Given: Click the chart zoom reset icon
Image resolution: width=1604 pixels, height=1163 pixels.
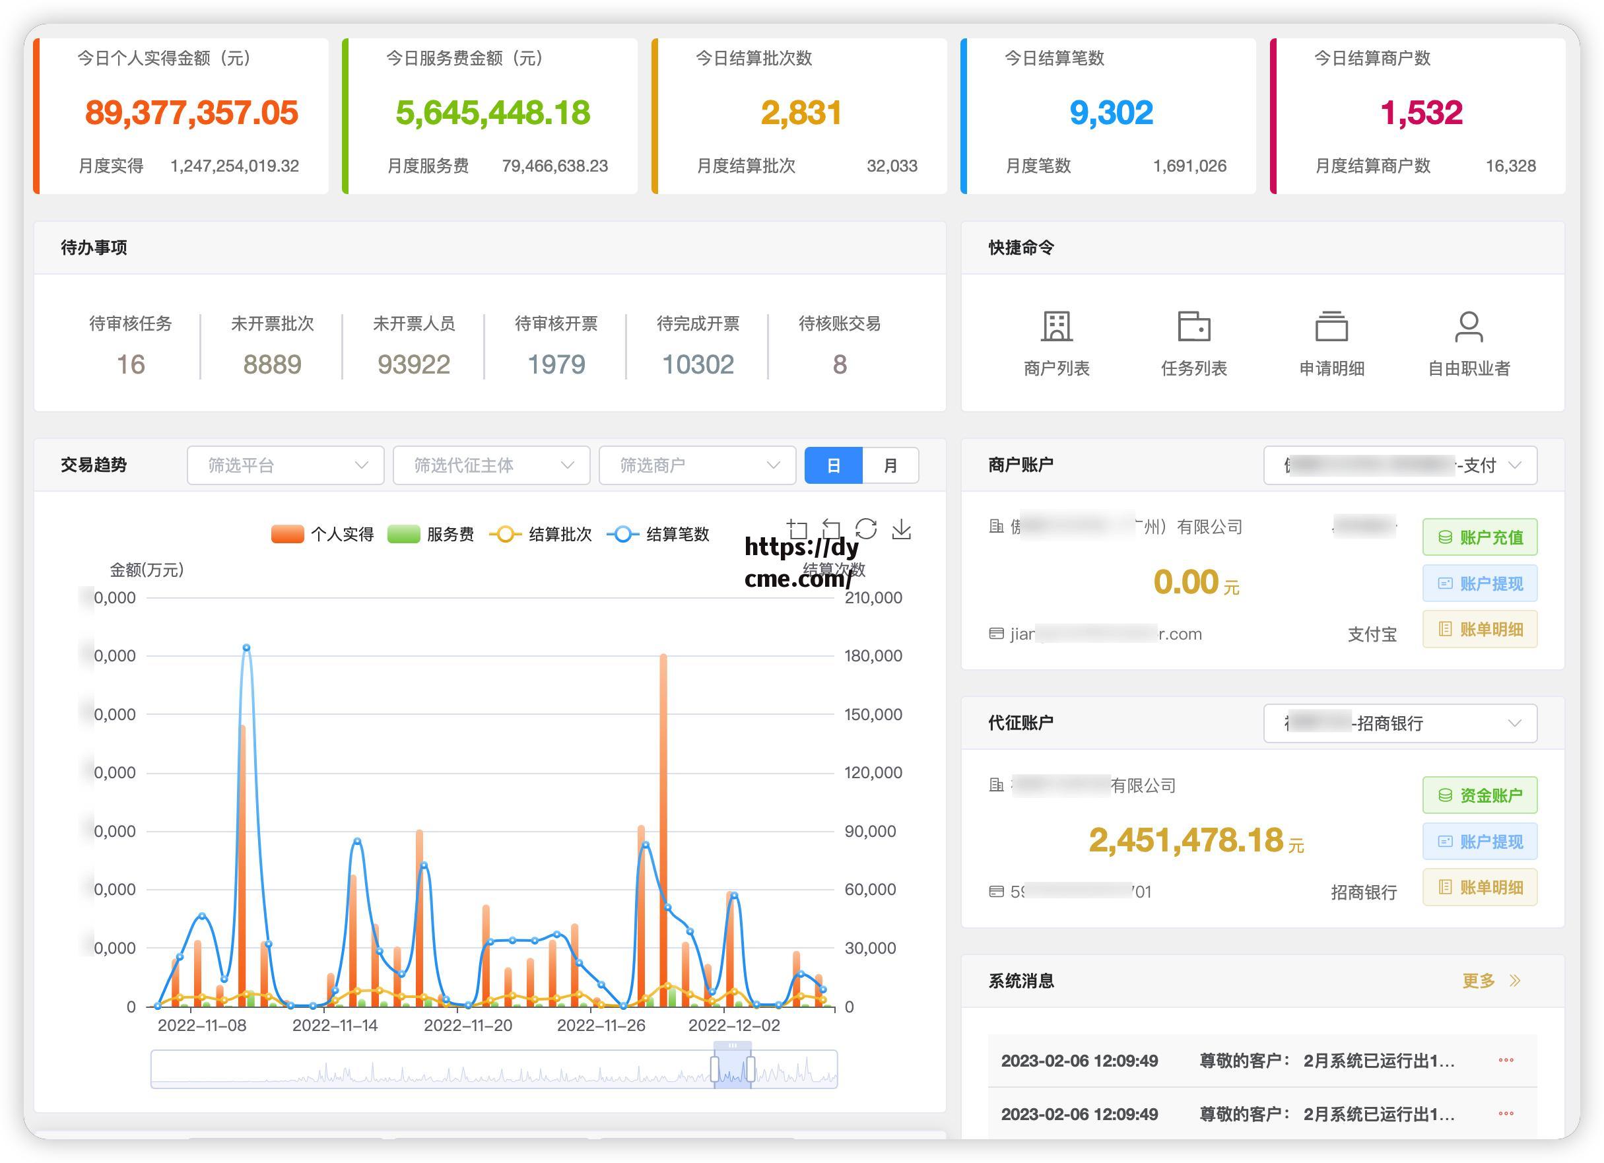Looking at the screenshot, I should (831, 529).
